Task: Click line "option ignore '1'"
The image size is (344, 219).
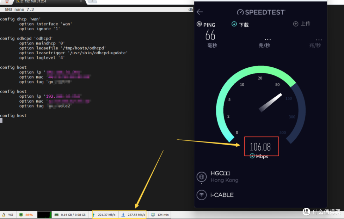Action: coord(39,29)
